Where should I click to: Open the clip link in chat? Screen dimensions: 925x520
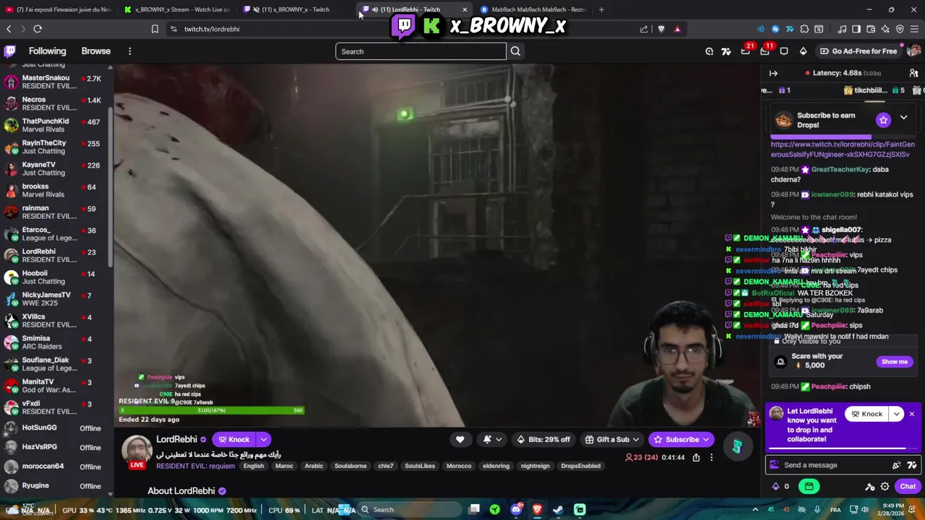pyautogui.click(x=843, y=149)
